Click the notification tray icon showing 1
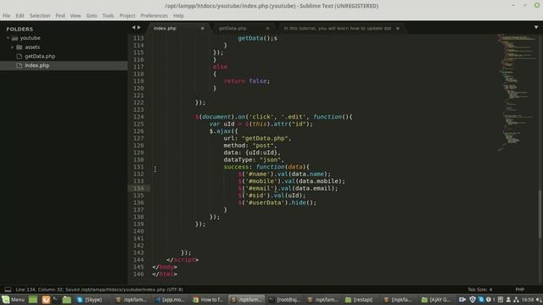This screenshot has height=305, width=543. coord(490,299)
